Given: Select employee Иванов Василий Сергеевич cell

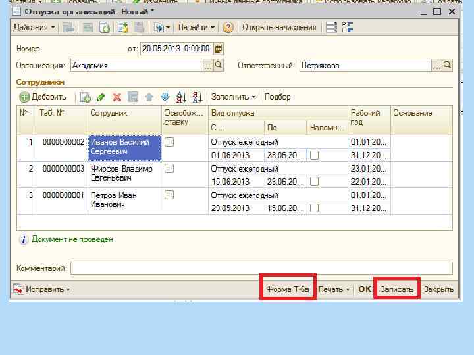Looking at the screenshot, I should click(124, 148).
